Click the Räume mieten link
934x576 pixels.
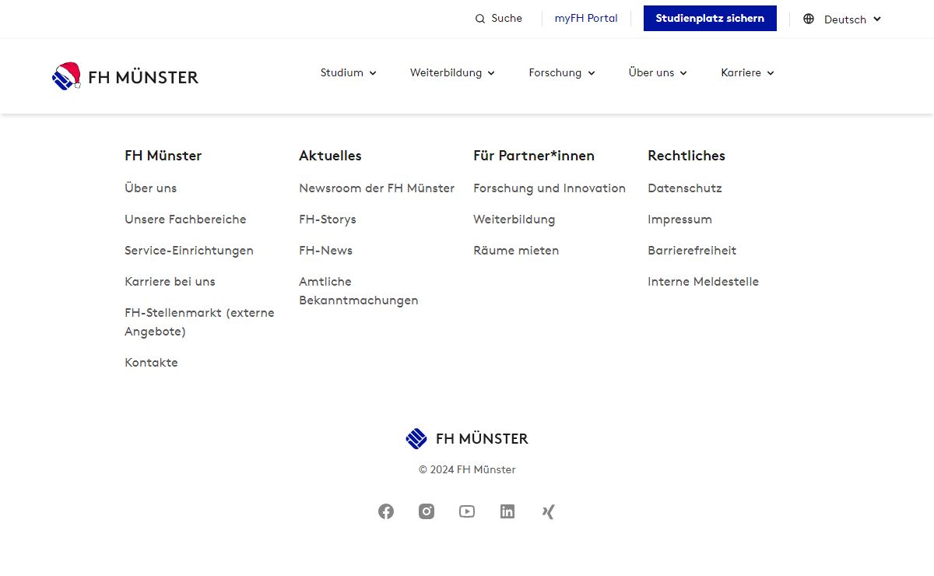pyautogui.click(x=516, y=251)
